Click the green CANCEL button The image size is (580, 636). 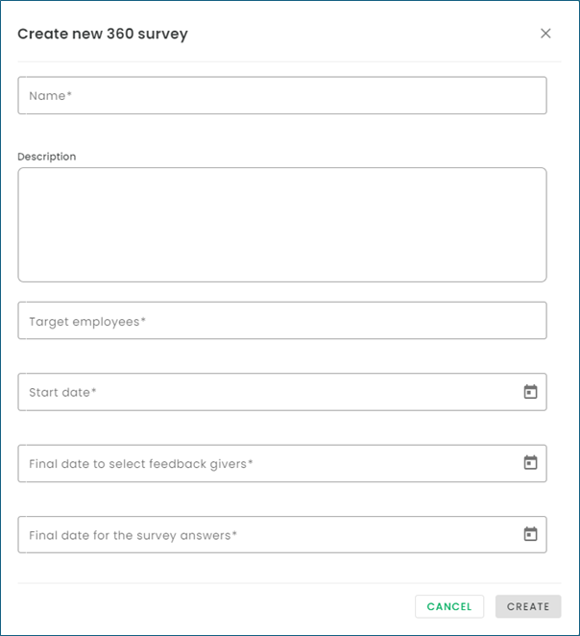pos(449,606)
